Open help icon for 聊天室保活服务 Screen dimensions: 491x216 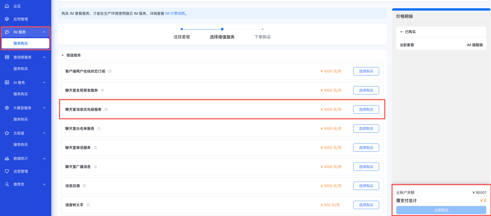[95, 148]
